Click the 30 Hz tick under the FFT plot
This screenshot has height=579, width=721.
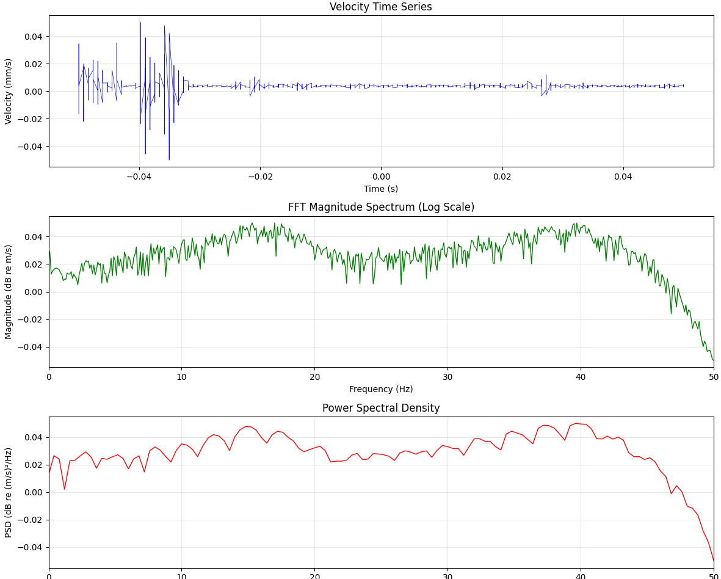(x=447, y=376)
